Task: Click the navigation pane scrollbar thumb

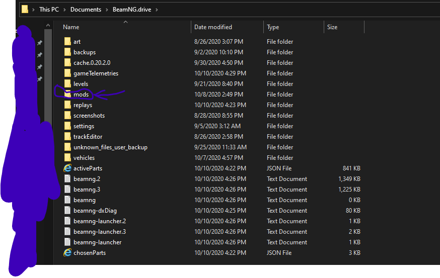Action: coord(48,76)
